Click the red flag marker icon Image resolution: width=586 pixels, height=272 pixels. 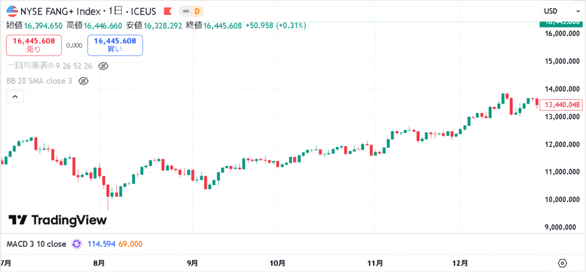pyautogui.click(x=167, y=11)
